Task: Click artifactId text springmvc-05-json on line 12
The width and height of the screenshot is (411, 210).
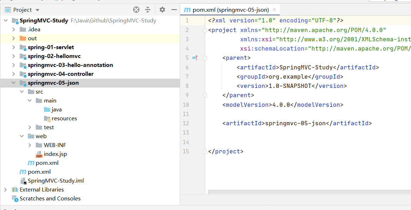Action: click(295, 124)
